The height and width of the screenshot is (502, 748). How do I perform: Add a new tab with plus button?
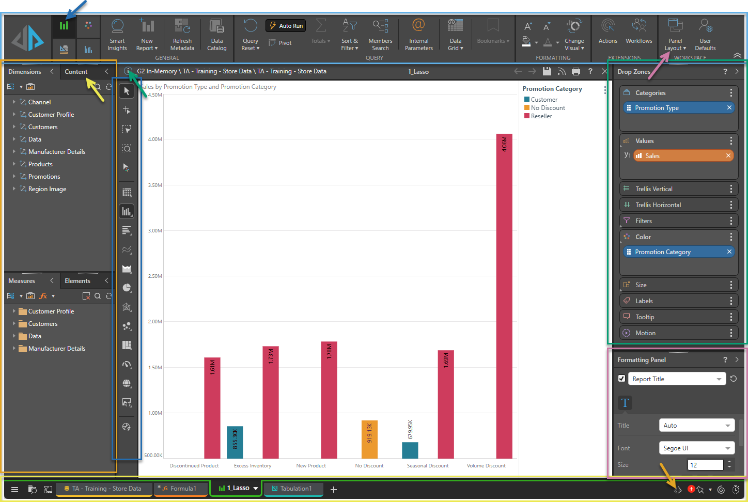coord(334,489)
